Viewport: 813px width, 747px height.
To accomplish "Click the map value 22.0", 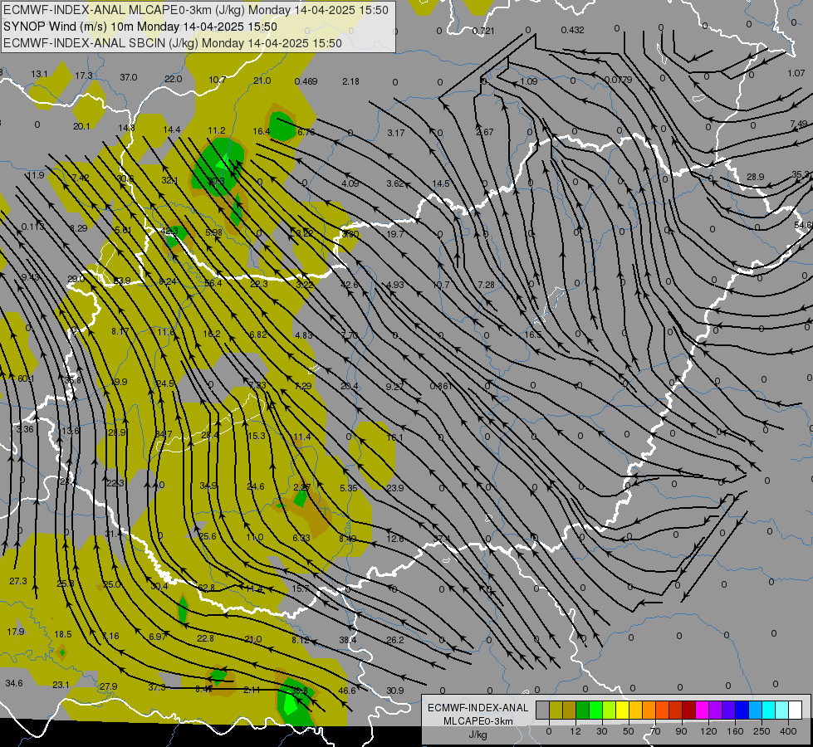I will click(x=174, y=79).
